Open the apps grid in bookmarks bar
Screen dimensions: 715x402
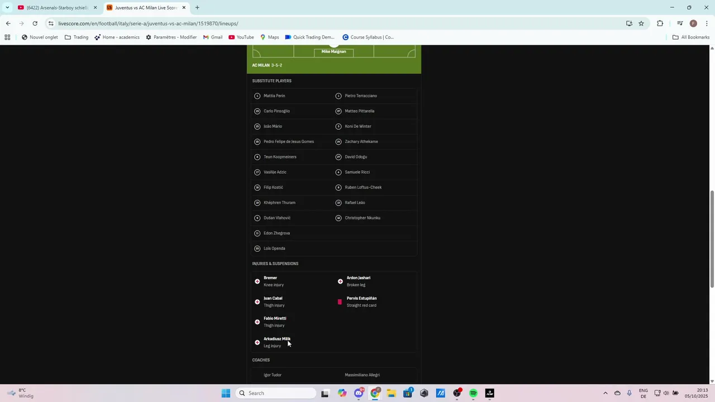pos(7,37)
